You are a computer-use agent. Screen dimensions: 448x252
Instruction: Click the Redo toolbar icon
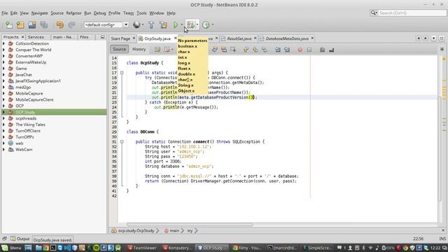71,25
